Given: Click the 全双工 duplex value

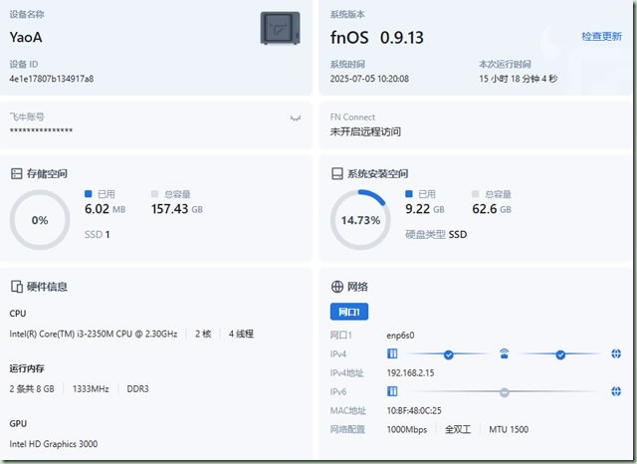Looking at the screenshot, I should (458, 429).
